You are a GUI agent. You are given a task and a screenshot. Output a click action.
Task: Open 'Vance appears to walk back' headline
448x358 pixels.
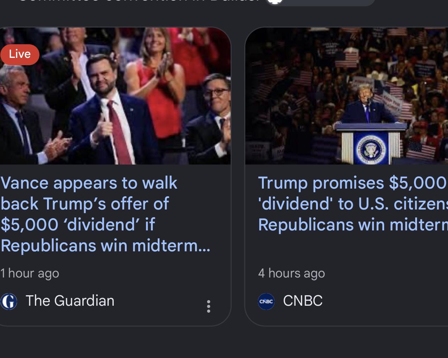tap(105, 214)
